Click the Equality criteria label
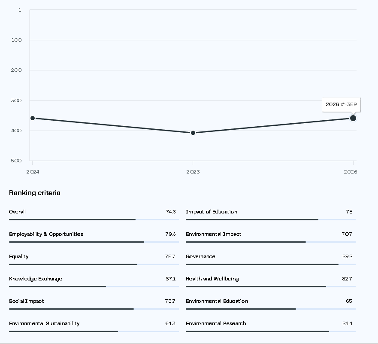Viewport: 378px width, 344px height. point(18,256)
